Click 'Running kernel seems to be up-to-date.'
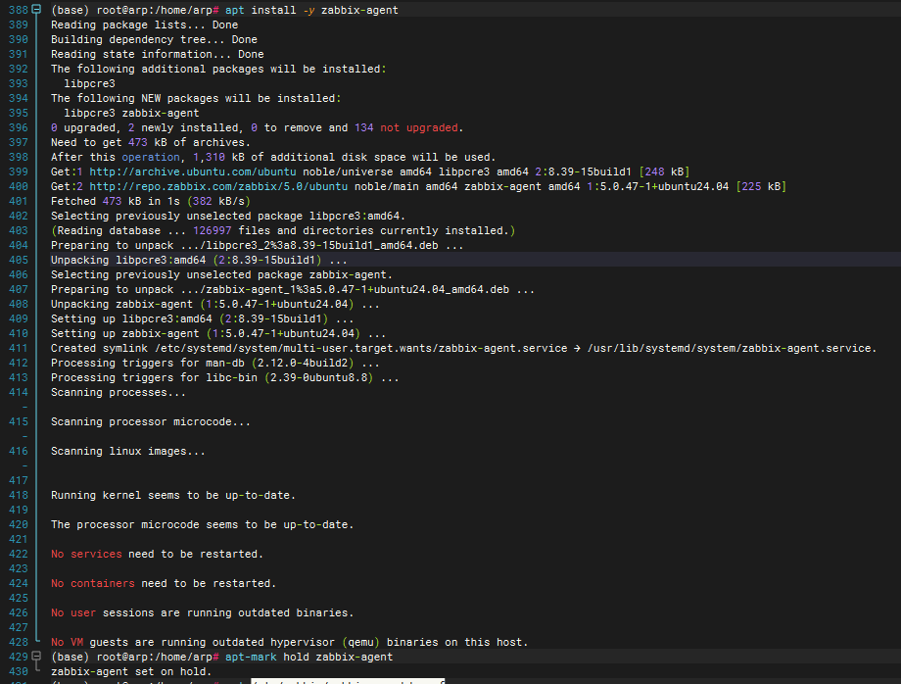Viewport: 901px width, 684px height. click(x=173, y=495)
